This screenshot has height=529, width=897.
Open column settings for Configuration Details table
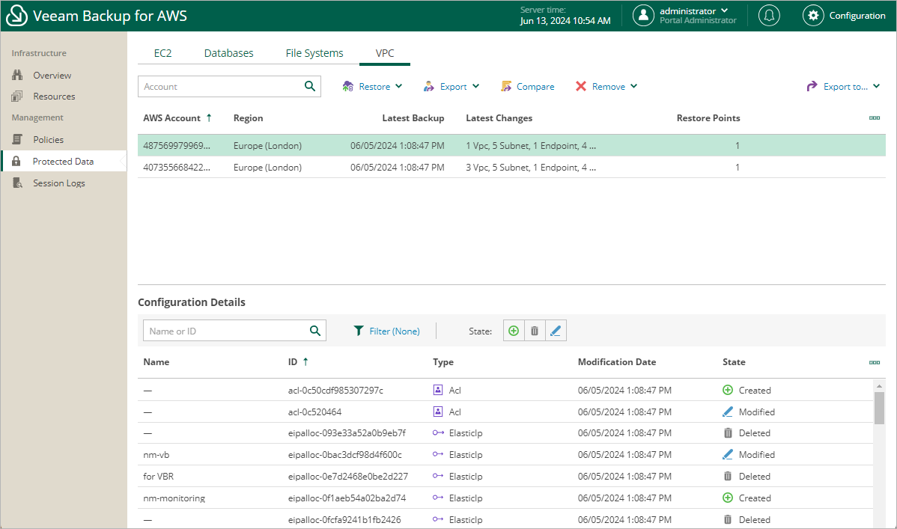point(874,362)
